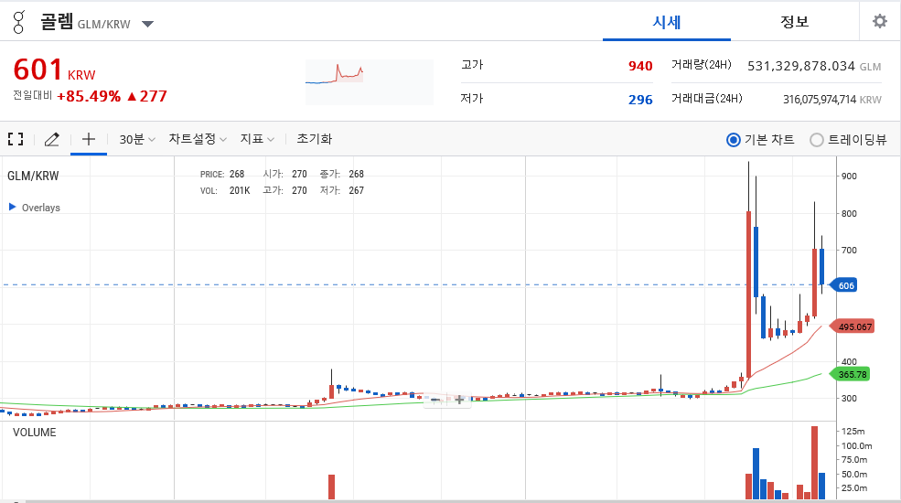This screenshot has width=901, height=503.
Task: Click the VOLUME panel label
Action: (x=35, y=433)
